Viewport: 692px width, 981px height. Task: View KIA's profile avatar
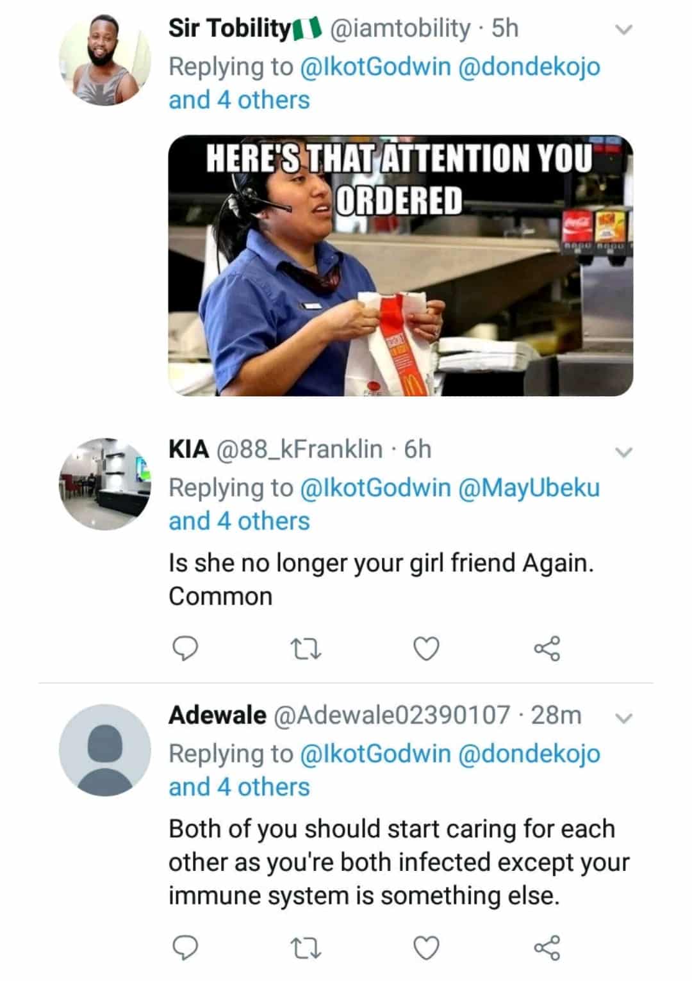(x=104, y=483)
